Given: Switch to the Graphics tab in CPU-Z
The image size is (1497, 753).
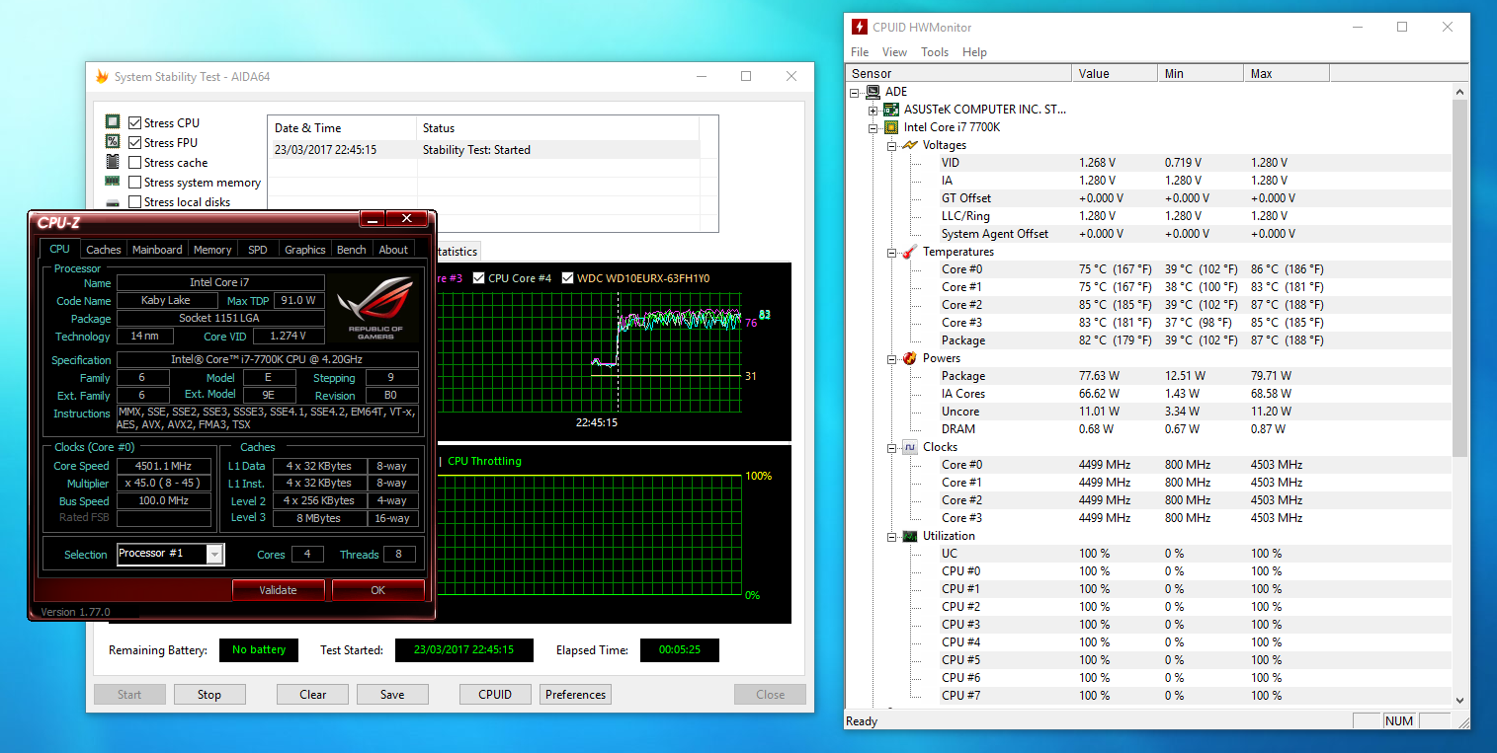Looking at the screenshot, I should tap(305, 250).
